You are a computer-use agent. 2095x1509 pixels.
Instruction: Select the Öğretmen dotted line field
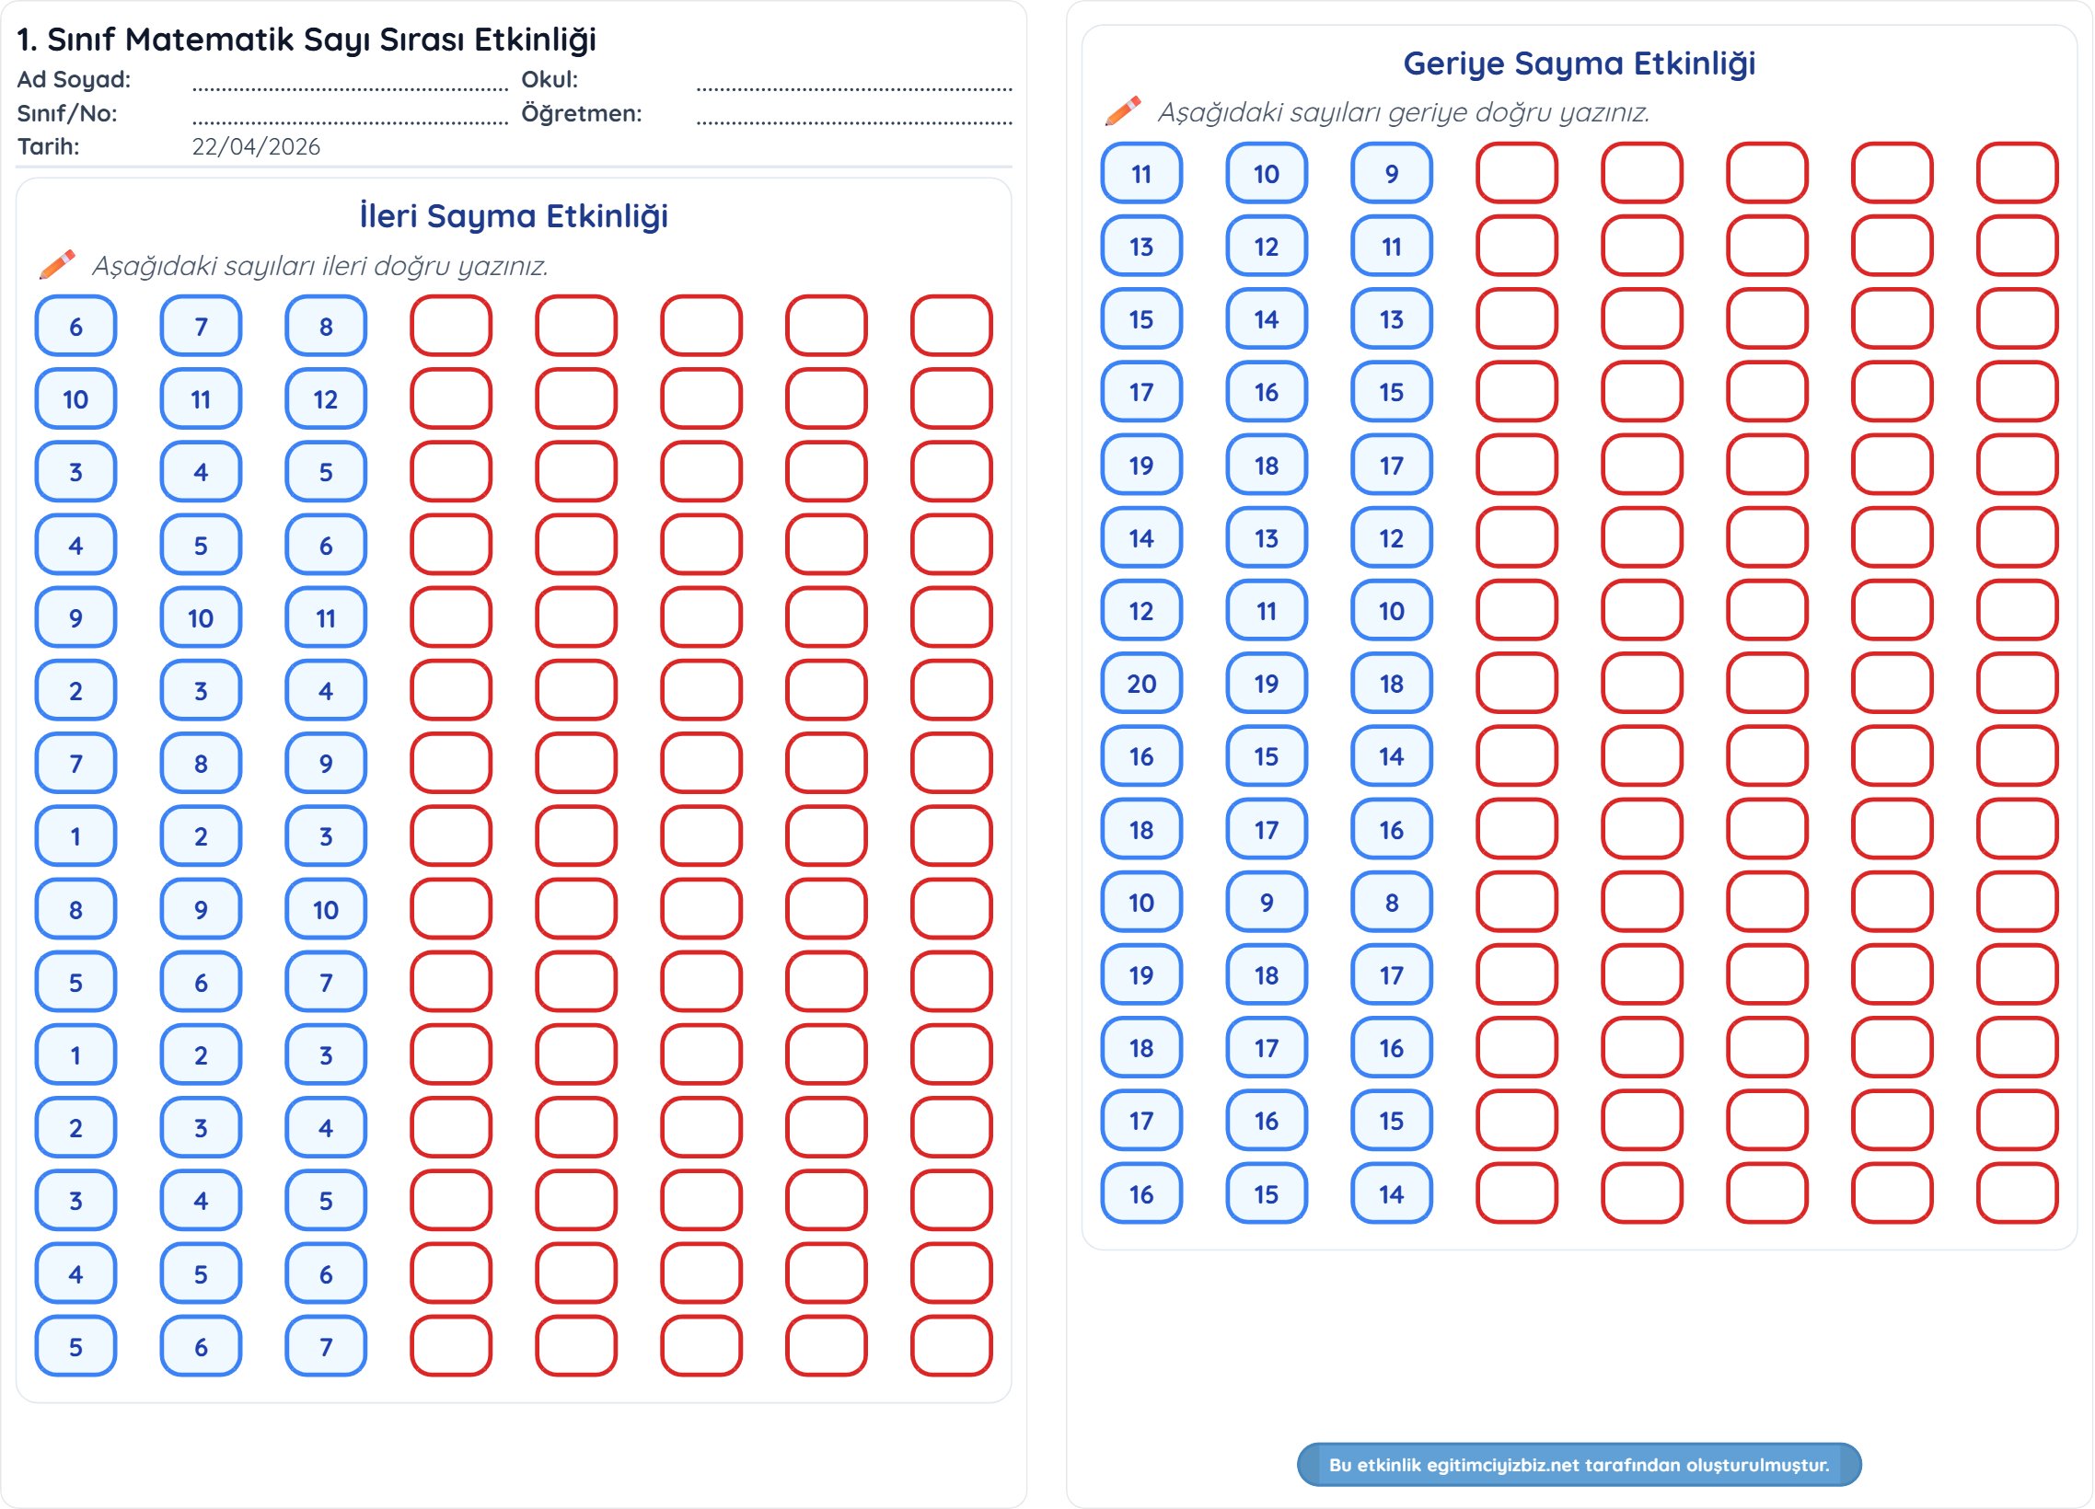[853, 117]
